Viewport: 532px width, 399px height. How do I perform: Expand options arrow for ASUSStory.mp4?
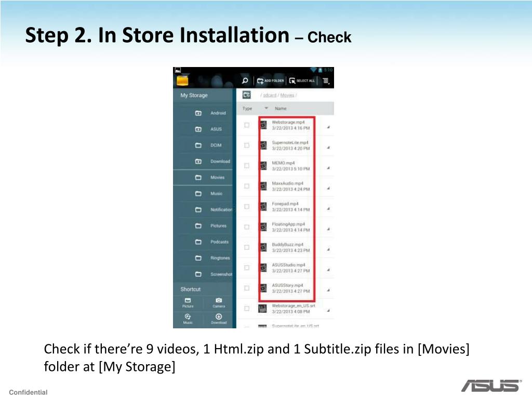328,290
